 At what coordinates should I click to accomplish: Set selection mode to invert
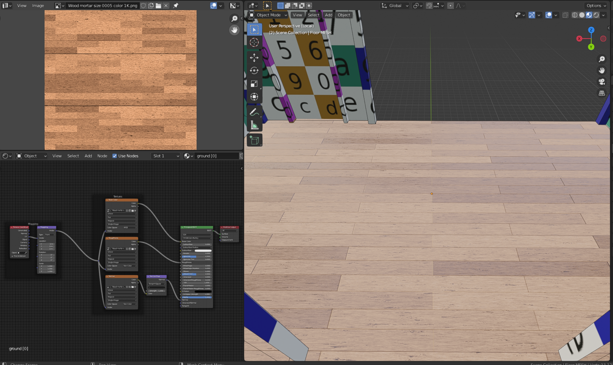(302, 6)
